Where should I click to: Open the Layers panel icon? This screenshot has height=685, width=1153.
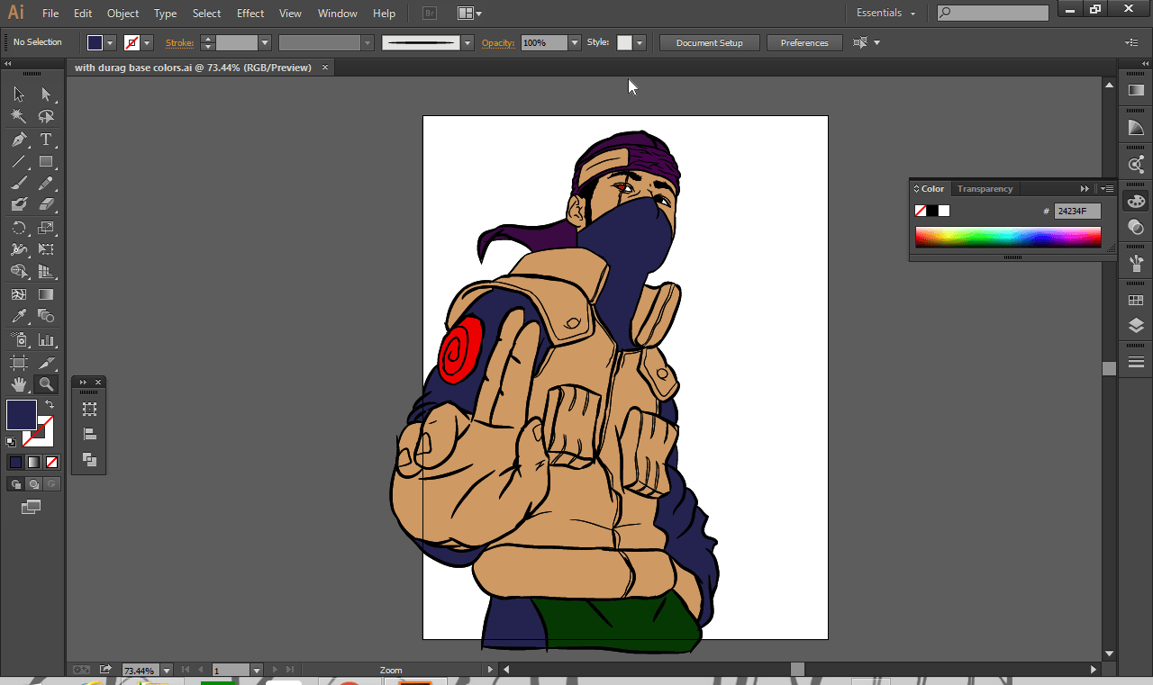click(1136, 326)
